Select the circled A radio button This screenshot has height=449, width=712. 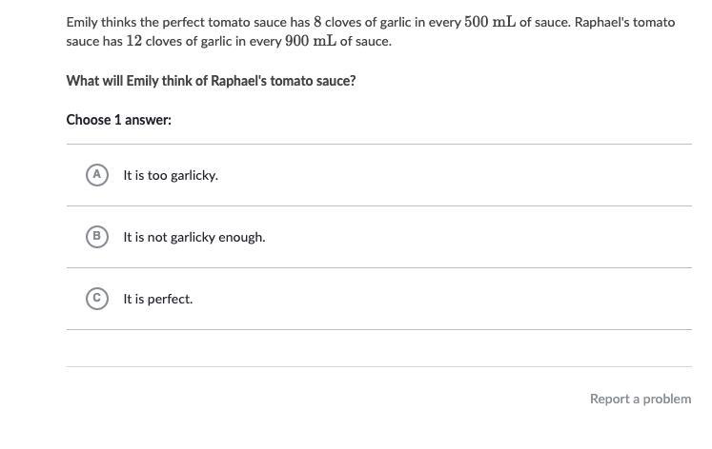96,175
